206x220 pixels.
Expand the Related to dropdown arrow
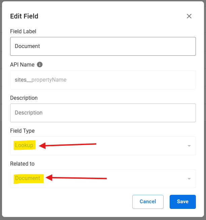(189, 179)
